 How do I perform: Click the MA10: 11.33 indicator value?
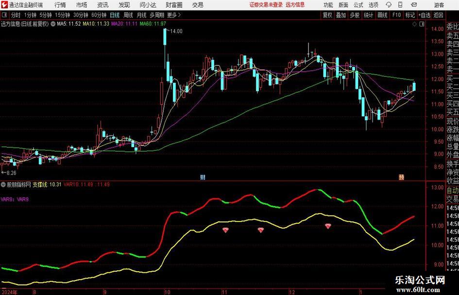[x=96, y=24]
